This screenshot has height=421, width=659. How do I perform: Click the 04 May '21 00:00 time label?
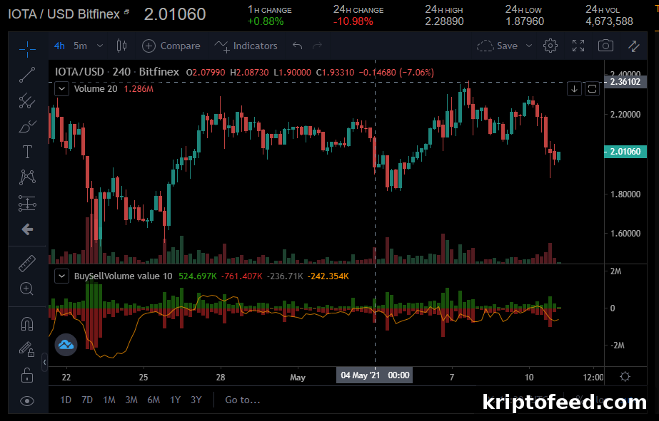tap(374, 375)
